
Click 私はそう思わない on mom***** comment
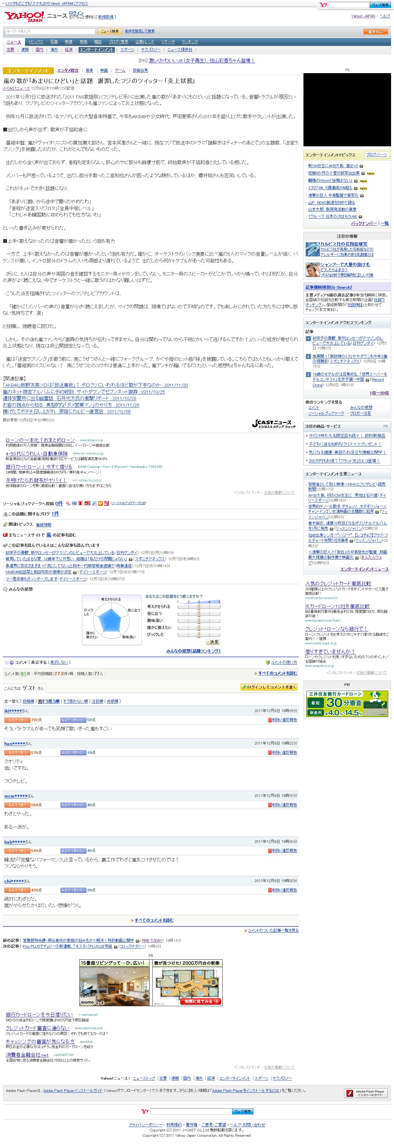coord(73,805)
